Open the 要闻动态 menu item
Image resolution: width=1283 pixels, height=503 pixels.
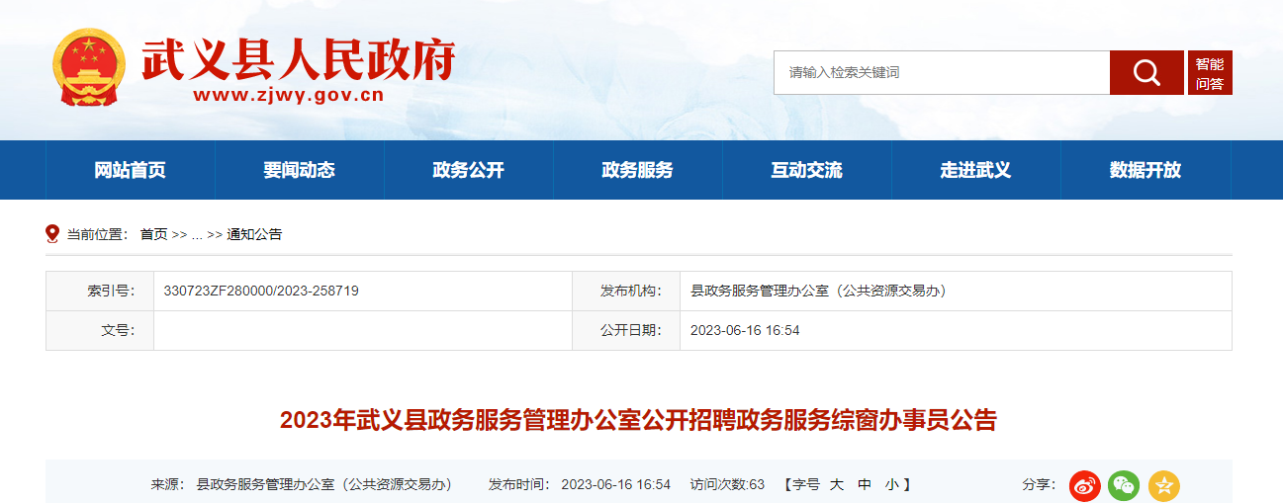[x=300, y=170]
